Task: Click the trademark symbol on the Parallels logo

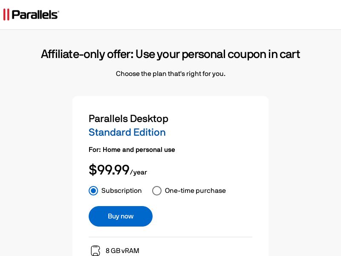Action: (58, 11)
